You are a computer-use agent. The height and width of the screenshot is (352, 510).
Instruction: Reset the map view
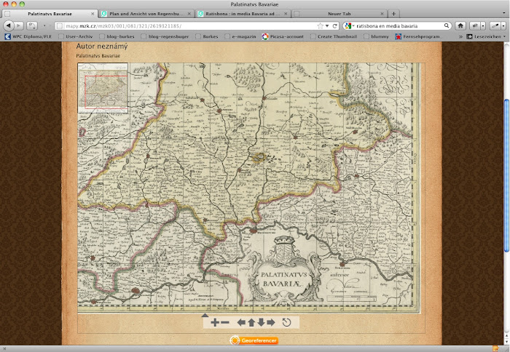click(286, 322)
